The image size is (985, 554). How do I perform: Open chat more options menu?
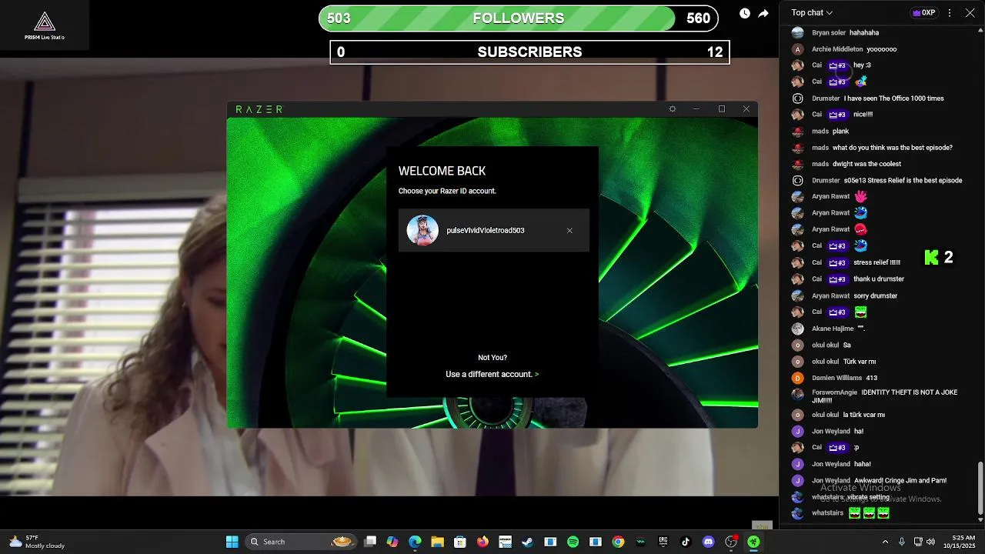pos(950,12)
